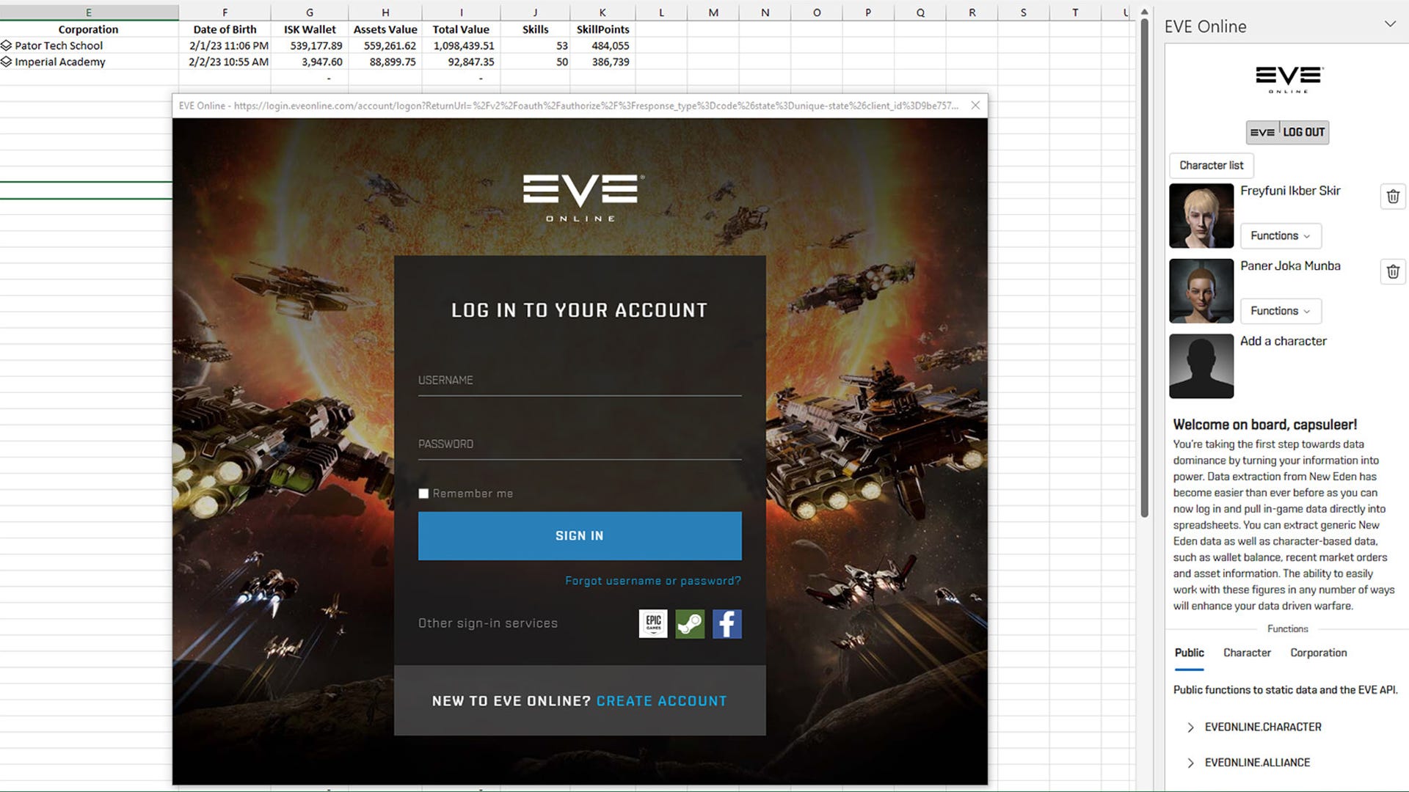Open Functions dropdown for Freyfuni Ikber Skir

click(1280, 235)
